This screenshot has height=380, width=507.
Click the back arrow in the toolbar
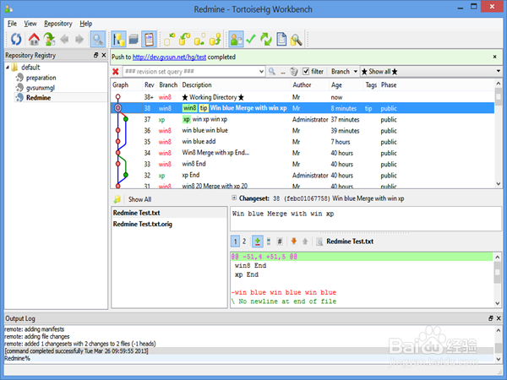click(65, 40)
